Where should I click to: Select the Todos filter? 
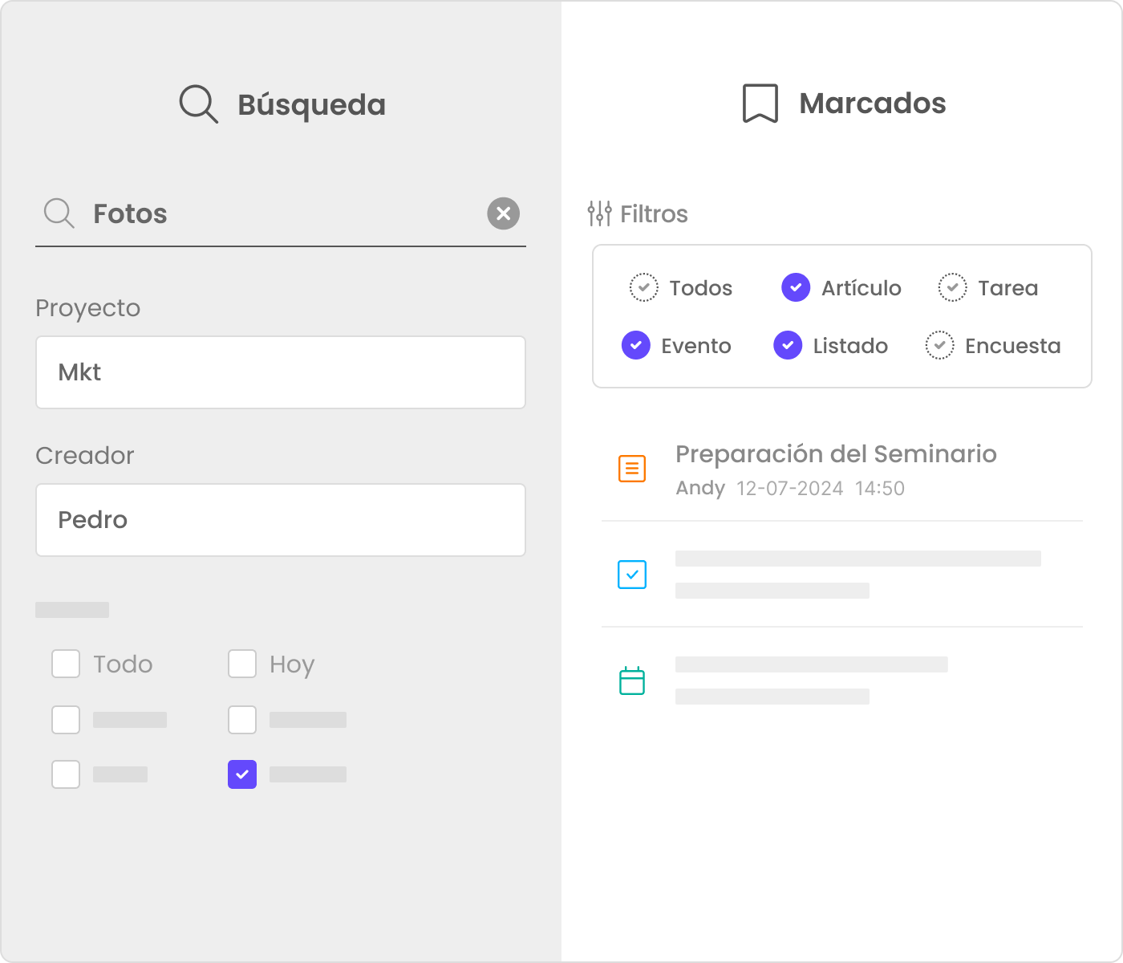pyautogui.click(x=643, y=287)
